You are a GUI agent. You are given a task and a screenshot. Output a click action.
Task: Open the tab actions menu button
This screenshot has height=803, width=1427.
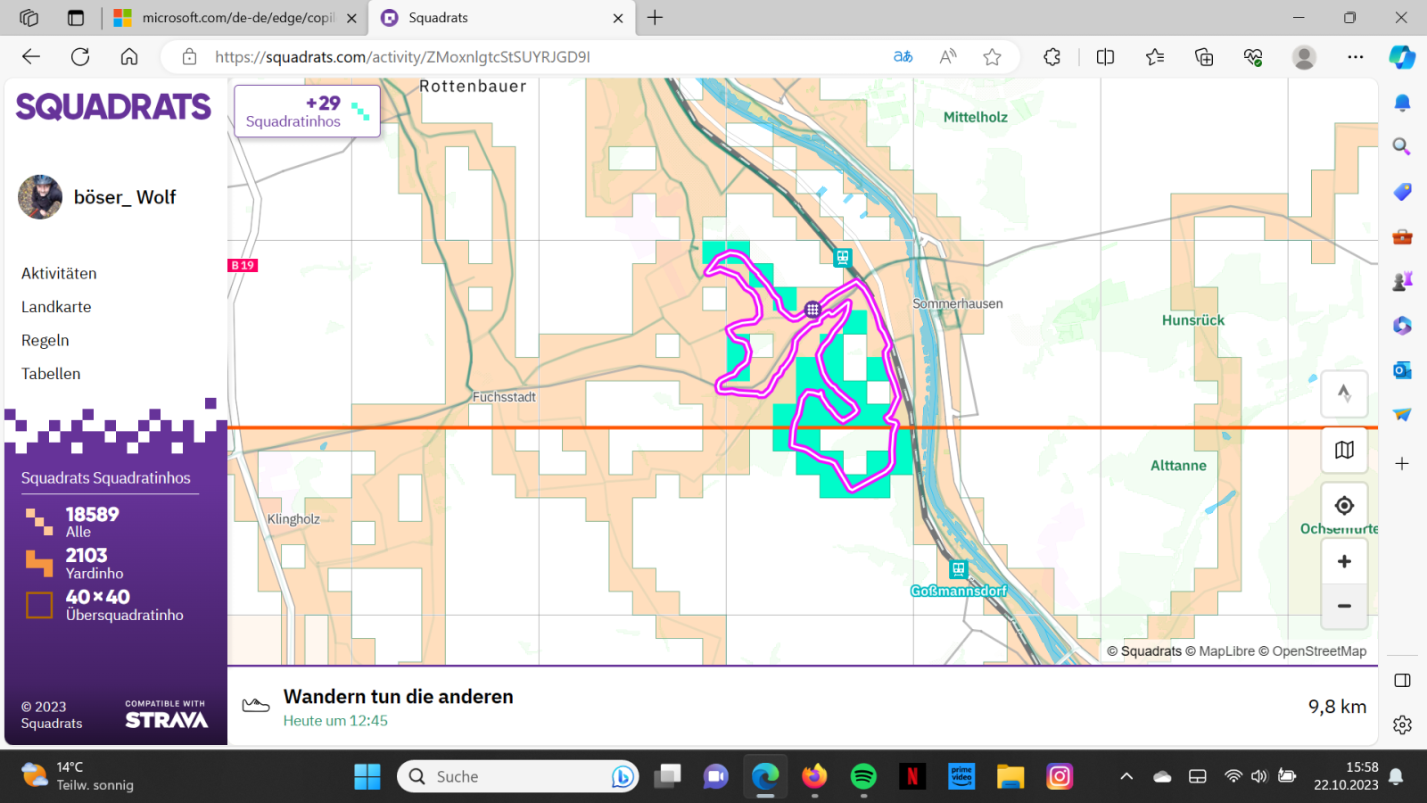76,18
